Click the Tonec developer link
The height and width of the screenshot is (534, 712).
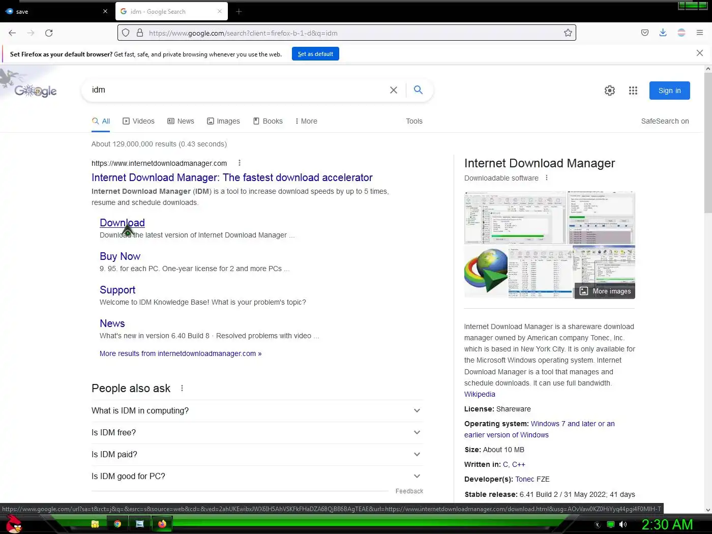point(525,479)
